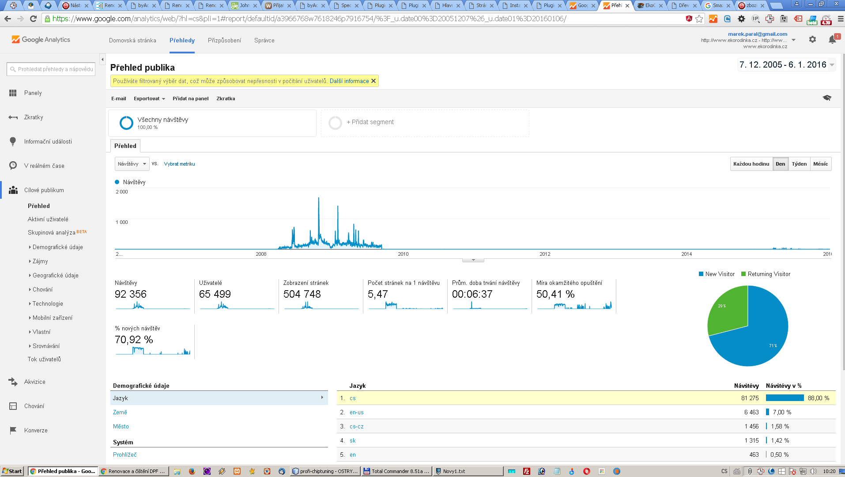Open Skupinová analýza in sidebar

[x=52, y=232]
